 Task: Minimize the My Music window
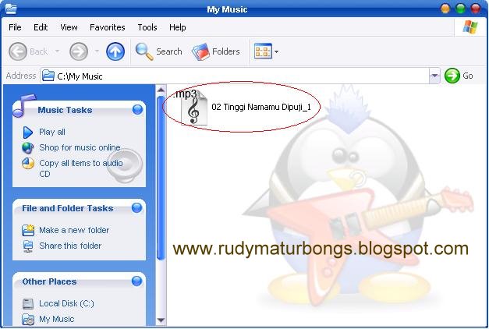(x=445, y=9)
